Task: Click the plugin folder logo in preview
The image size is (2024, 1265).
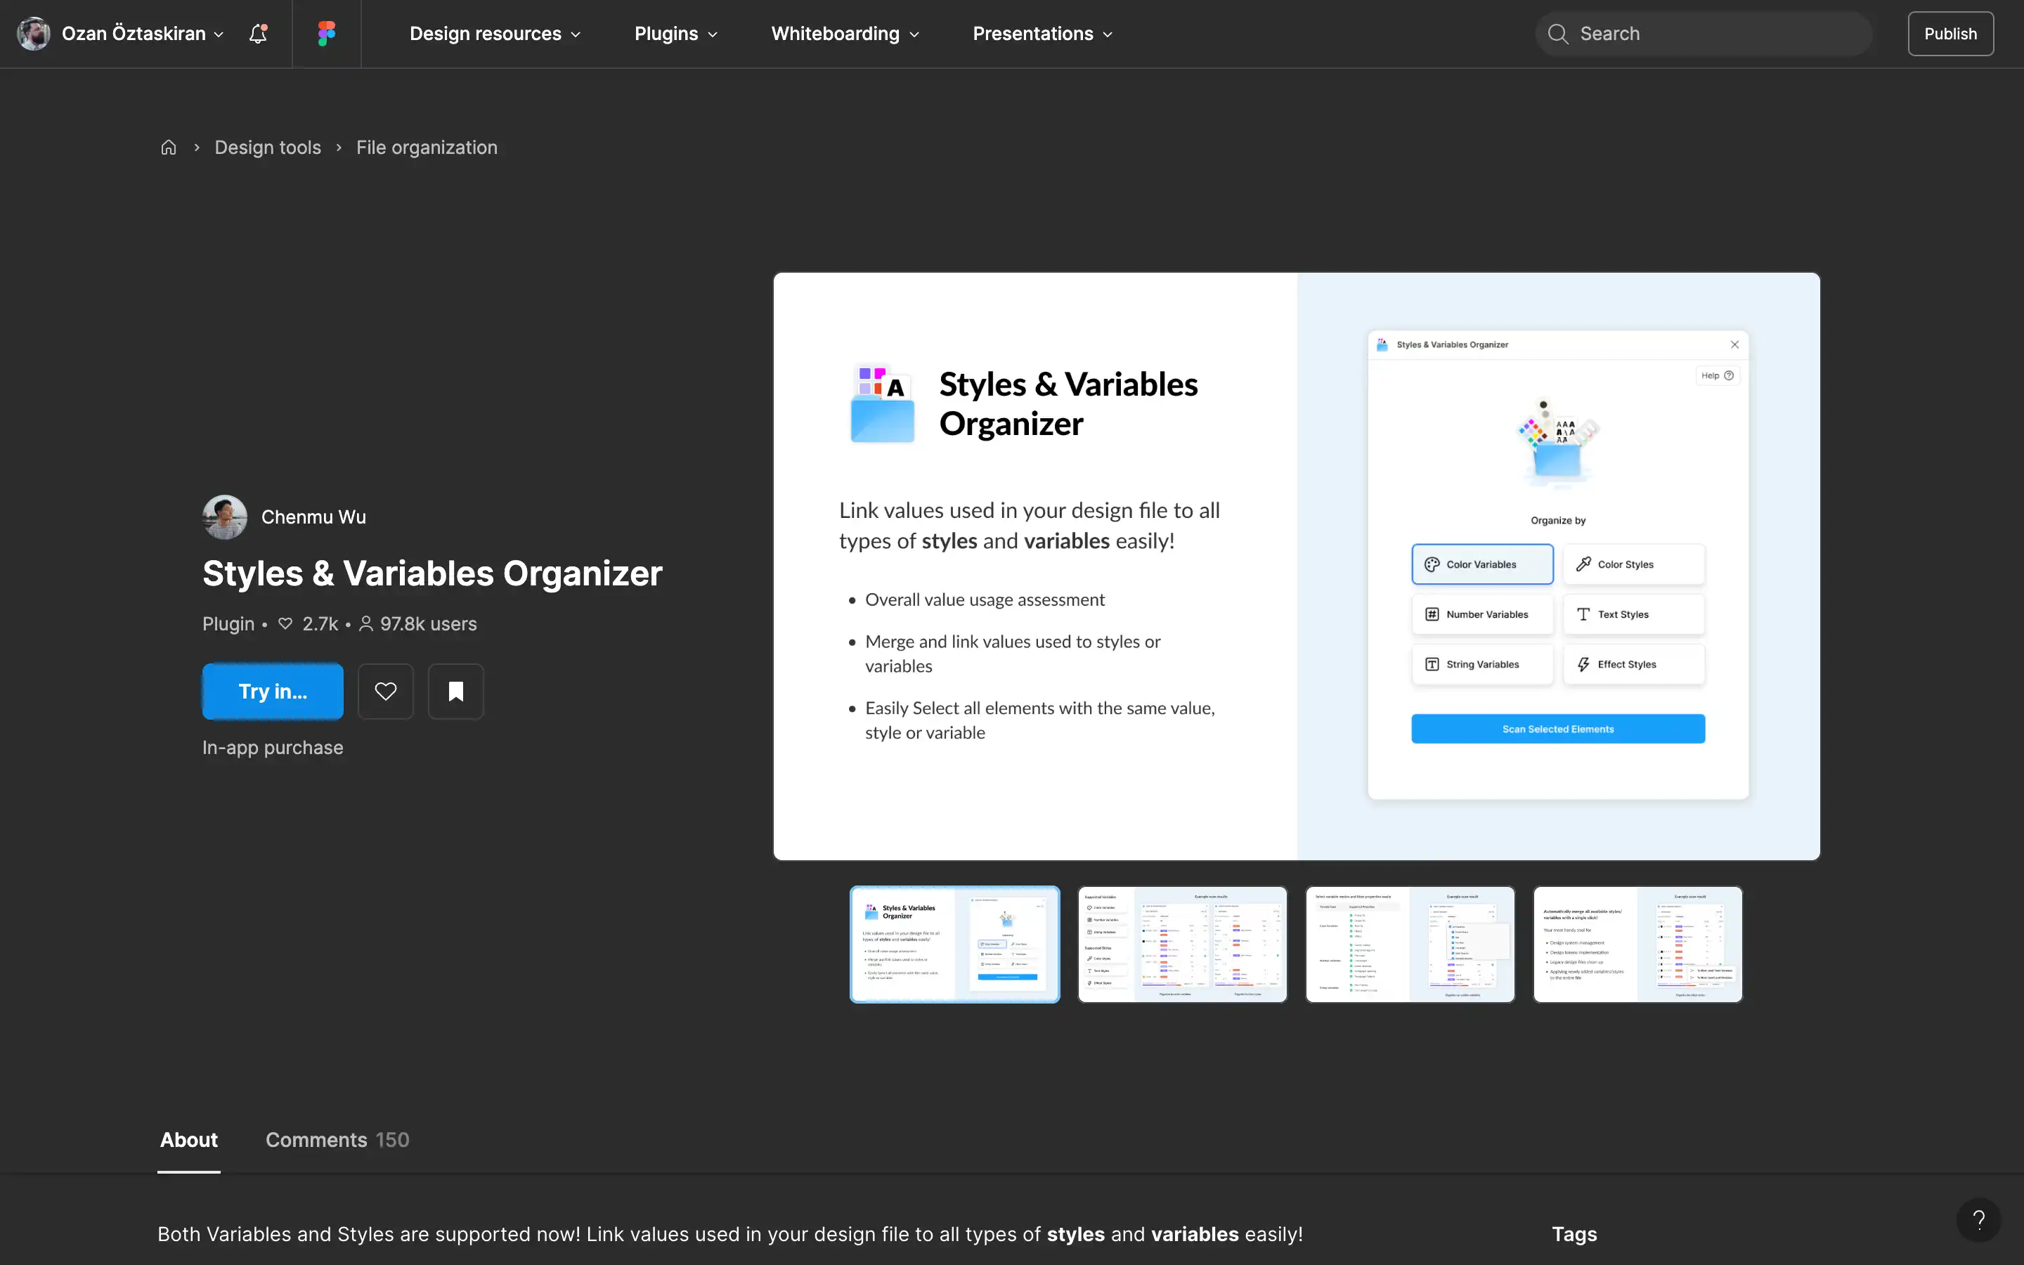Action: pos(883,403)
